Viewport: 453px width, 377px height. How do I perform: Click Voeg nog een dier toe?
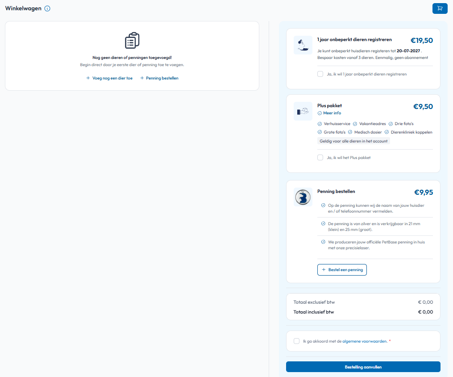click(x=112, y=78)
